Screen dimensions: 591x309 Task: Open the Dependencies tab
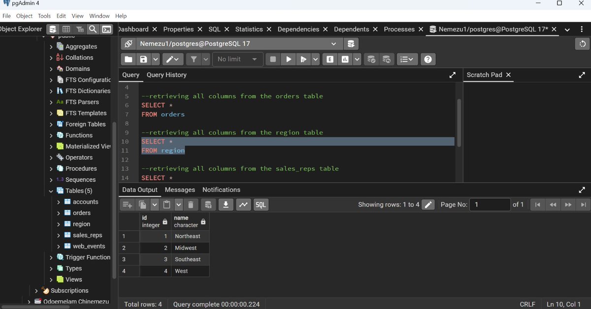299,29
